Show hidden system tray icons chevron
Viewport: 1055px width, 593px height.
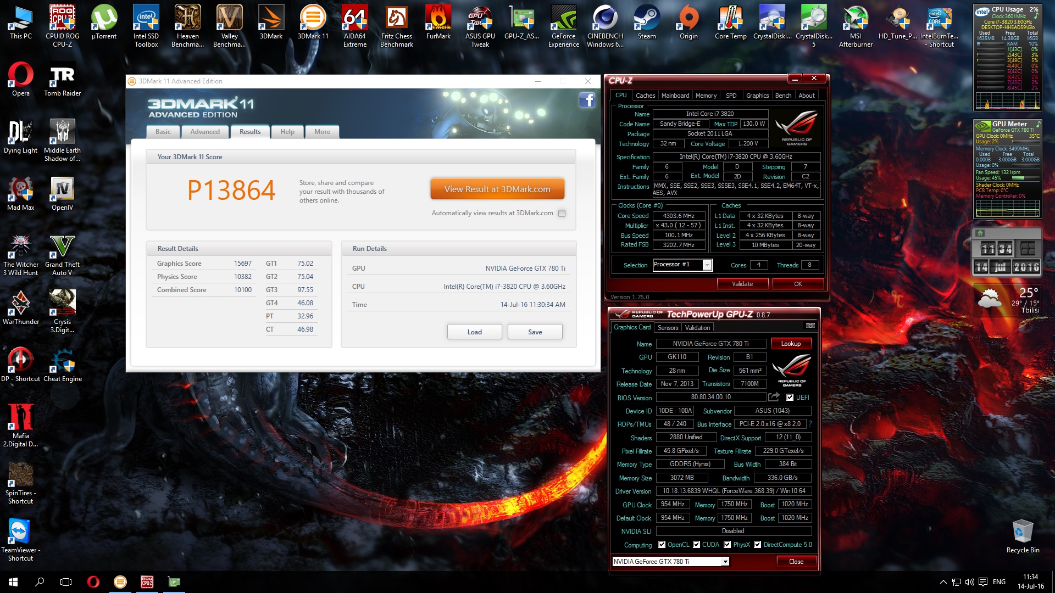pyautogui.click(x=943, y=582)
